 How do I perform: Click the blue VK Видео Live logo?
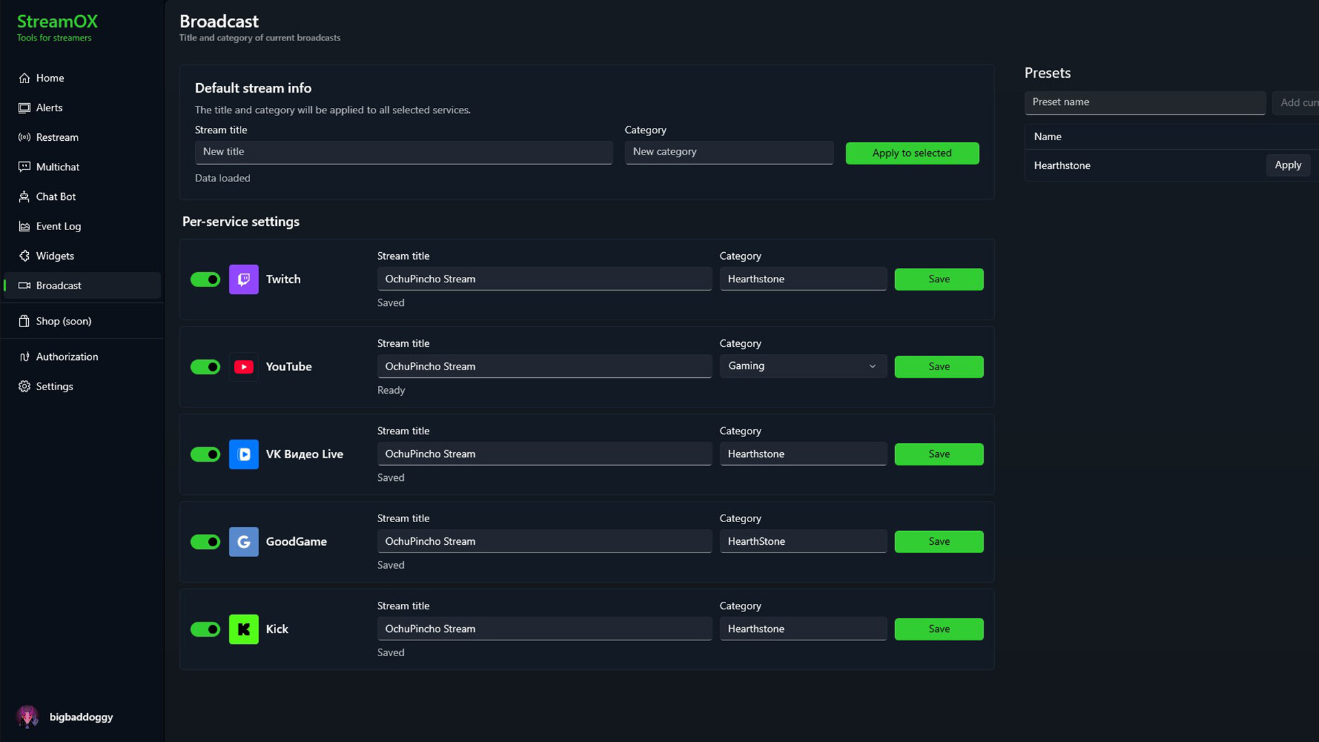[x=243, y=454]
